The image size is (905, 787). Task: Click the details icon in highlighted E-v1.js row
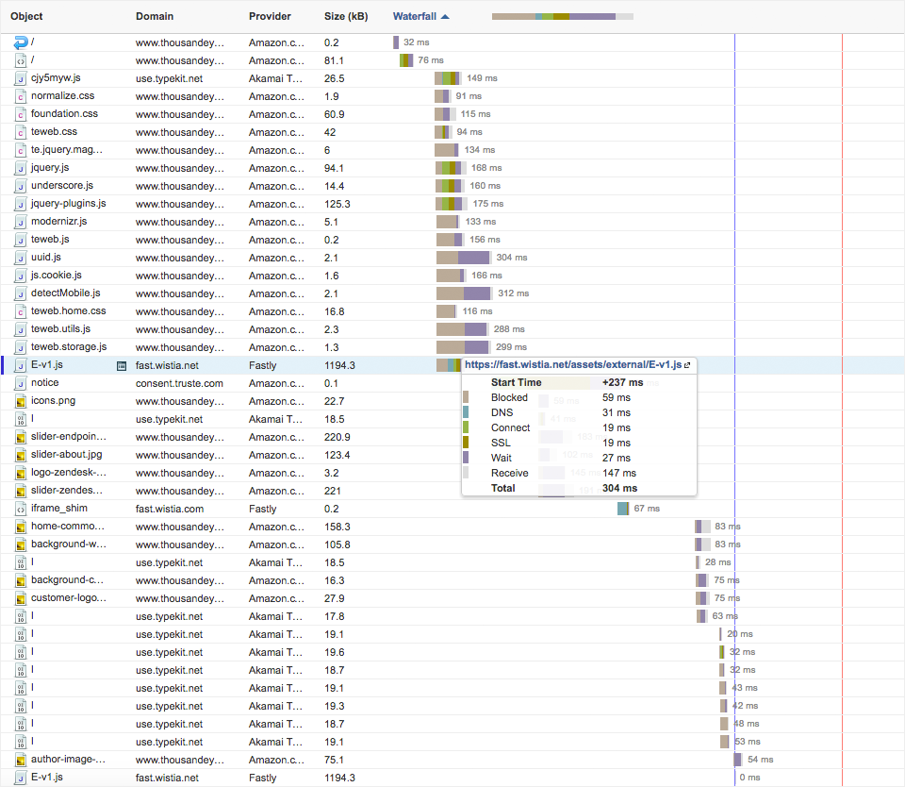tap(122, 365)
